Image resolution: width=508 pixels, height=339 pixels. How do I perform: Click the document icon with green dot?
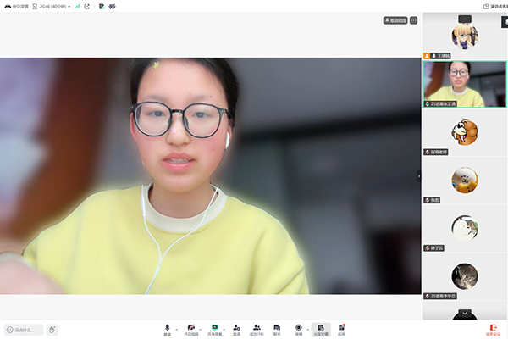tap(102, 7)
